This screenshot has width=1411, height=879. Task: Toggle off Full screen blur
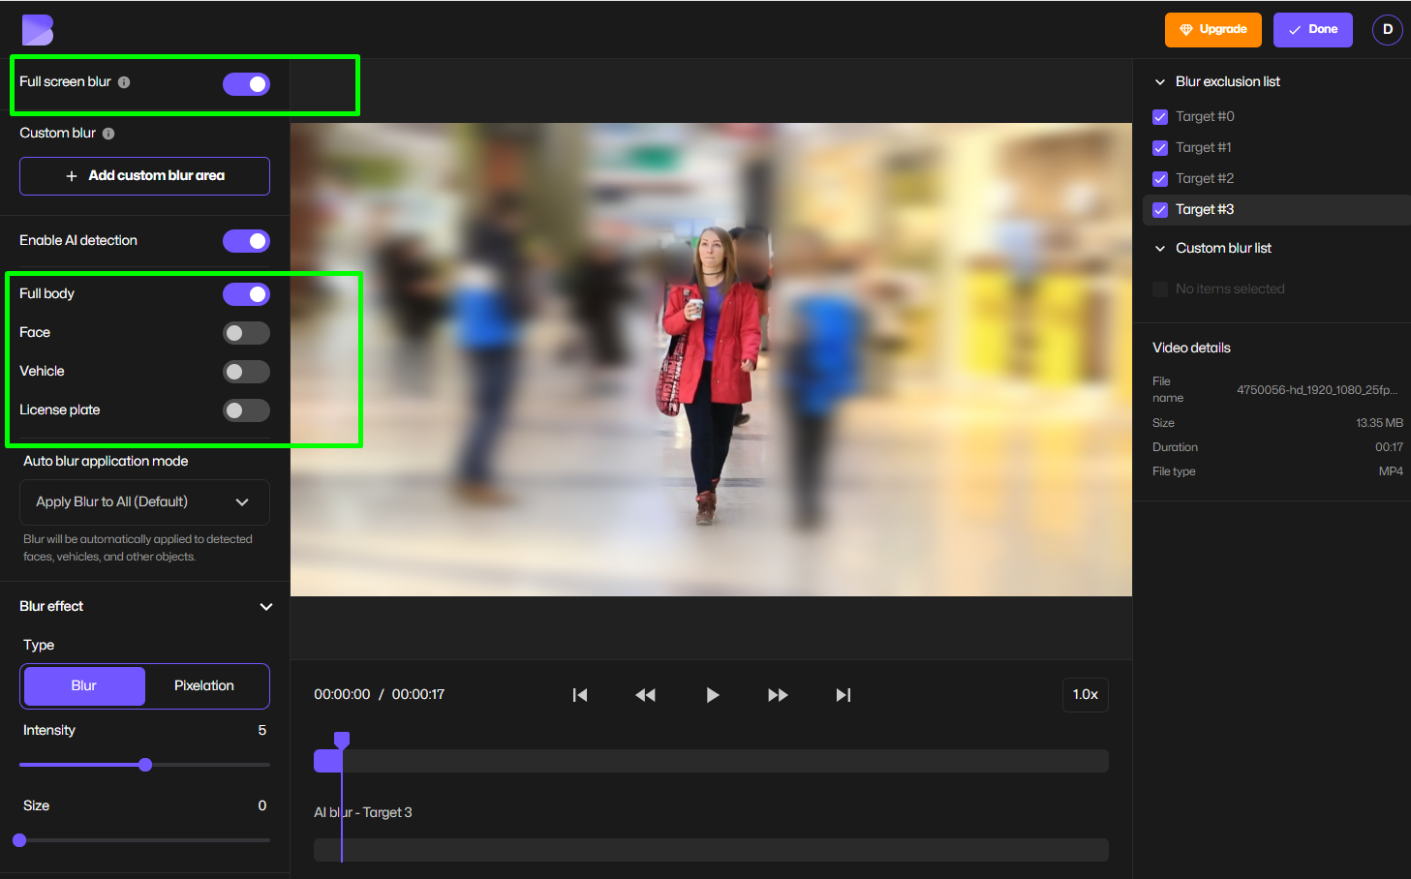[246, 84]
